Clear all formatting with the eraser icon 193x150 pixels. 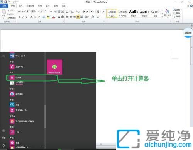click(56, 12)
